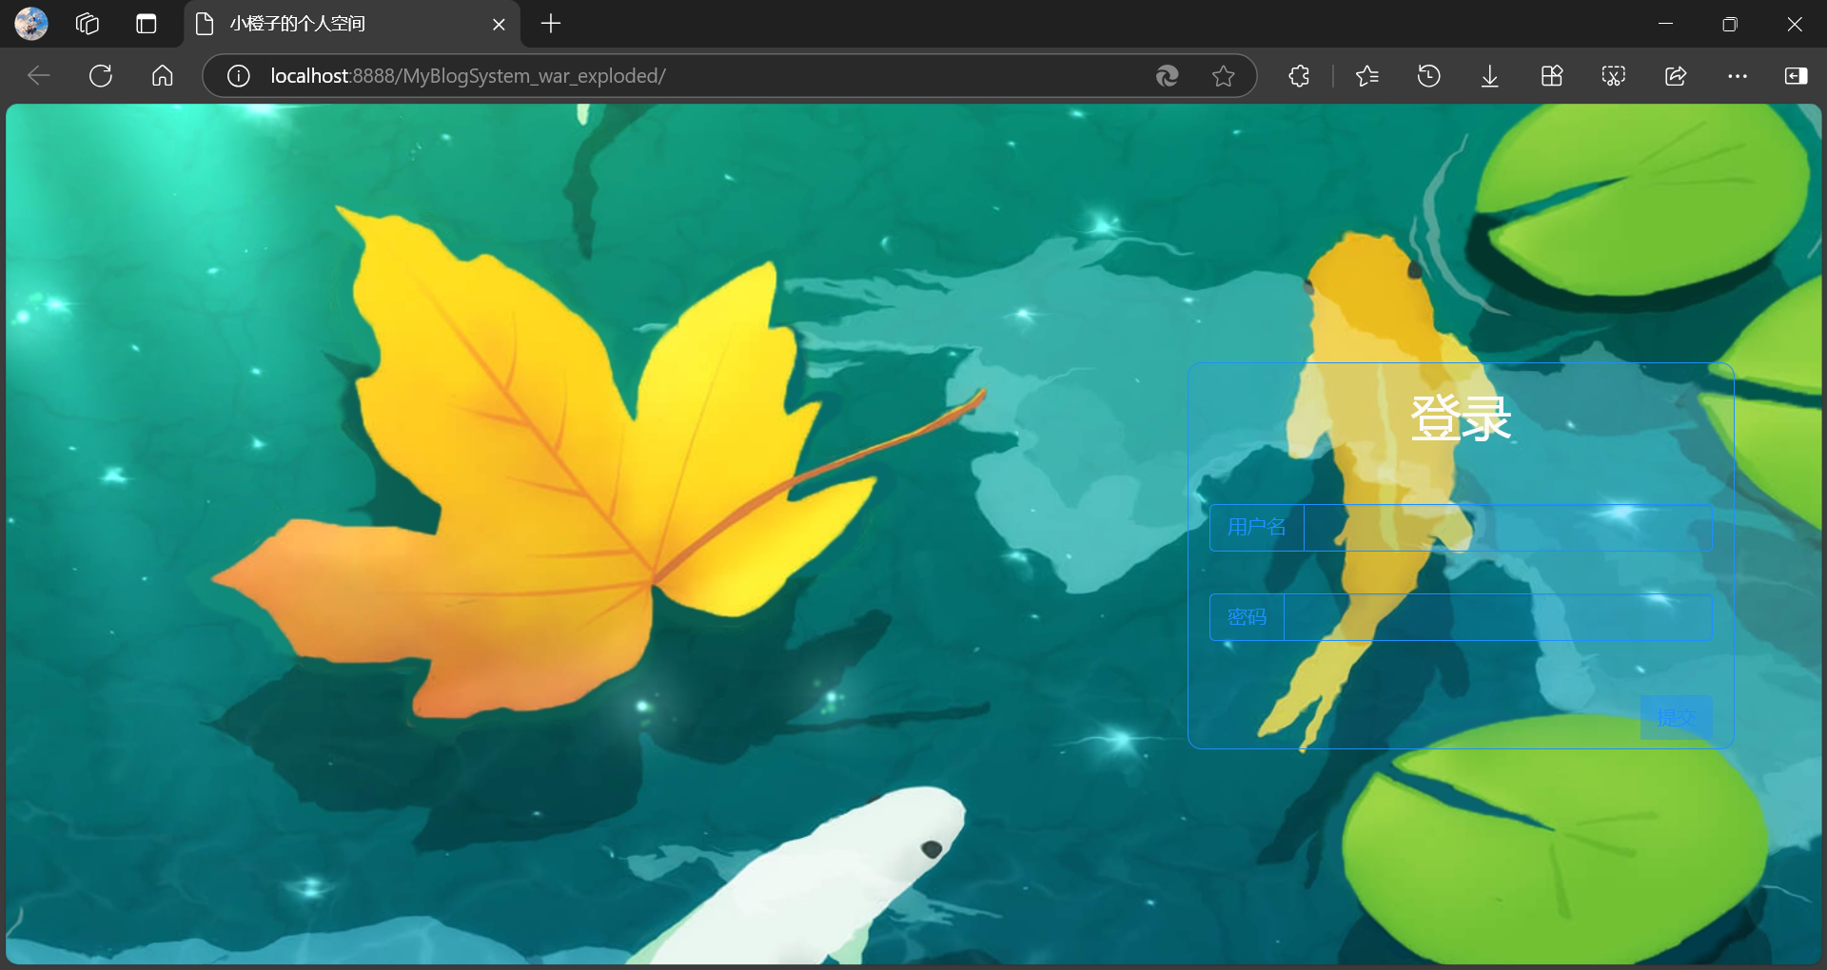
Task: Click the 密码 password input field
Action: click(x=1498, y=617)
